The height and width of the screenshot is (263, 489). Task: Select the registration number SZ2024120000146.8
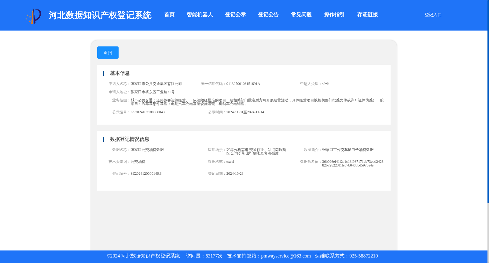[x=146, y=174]
